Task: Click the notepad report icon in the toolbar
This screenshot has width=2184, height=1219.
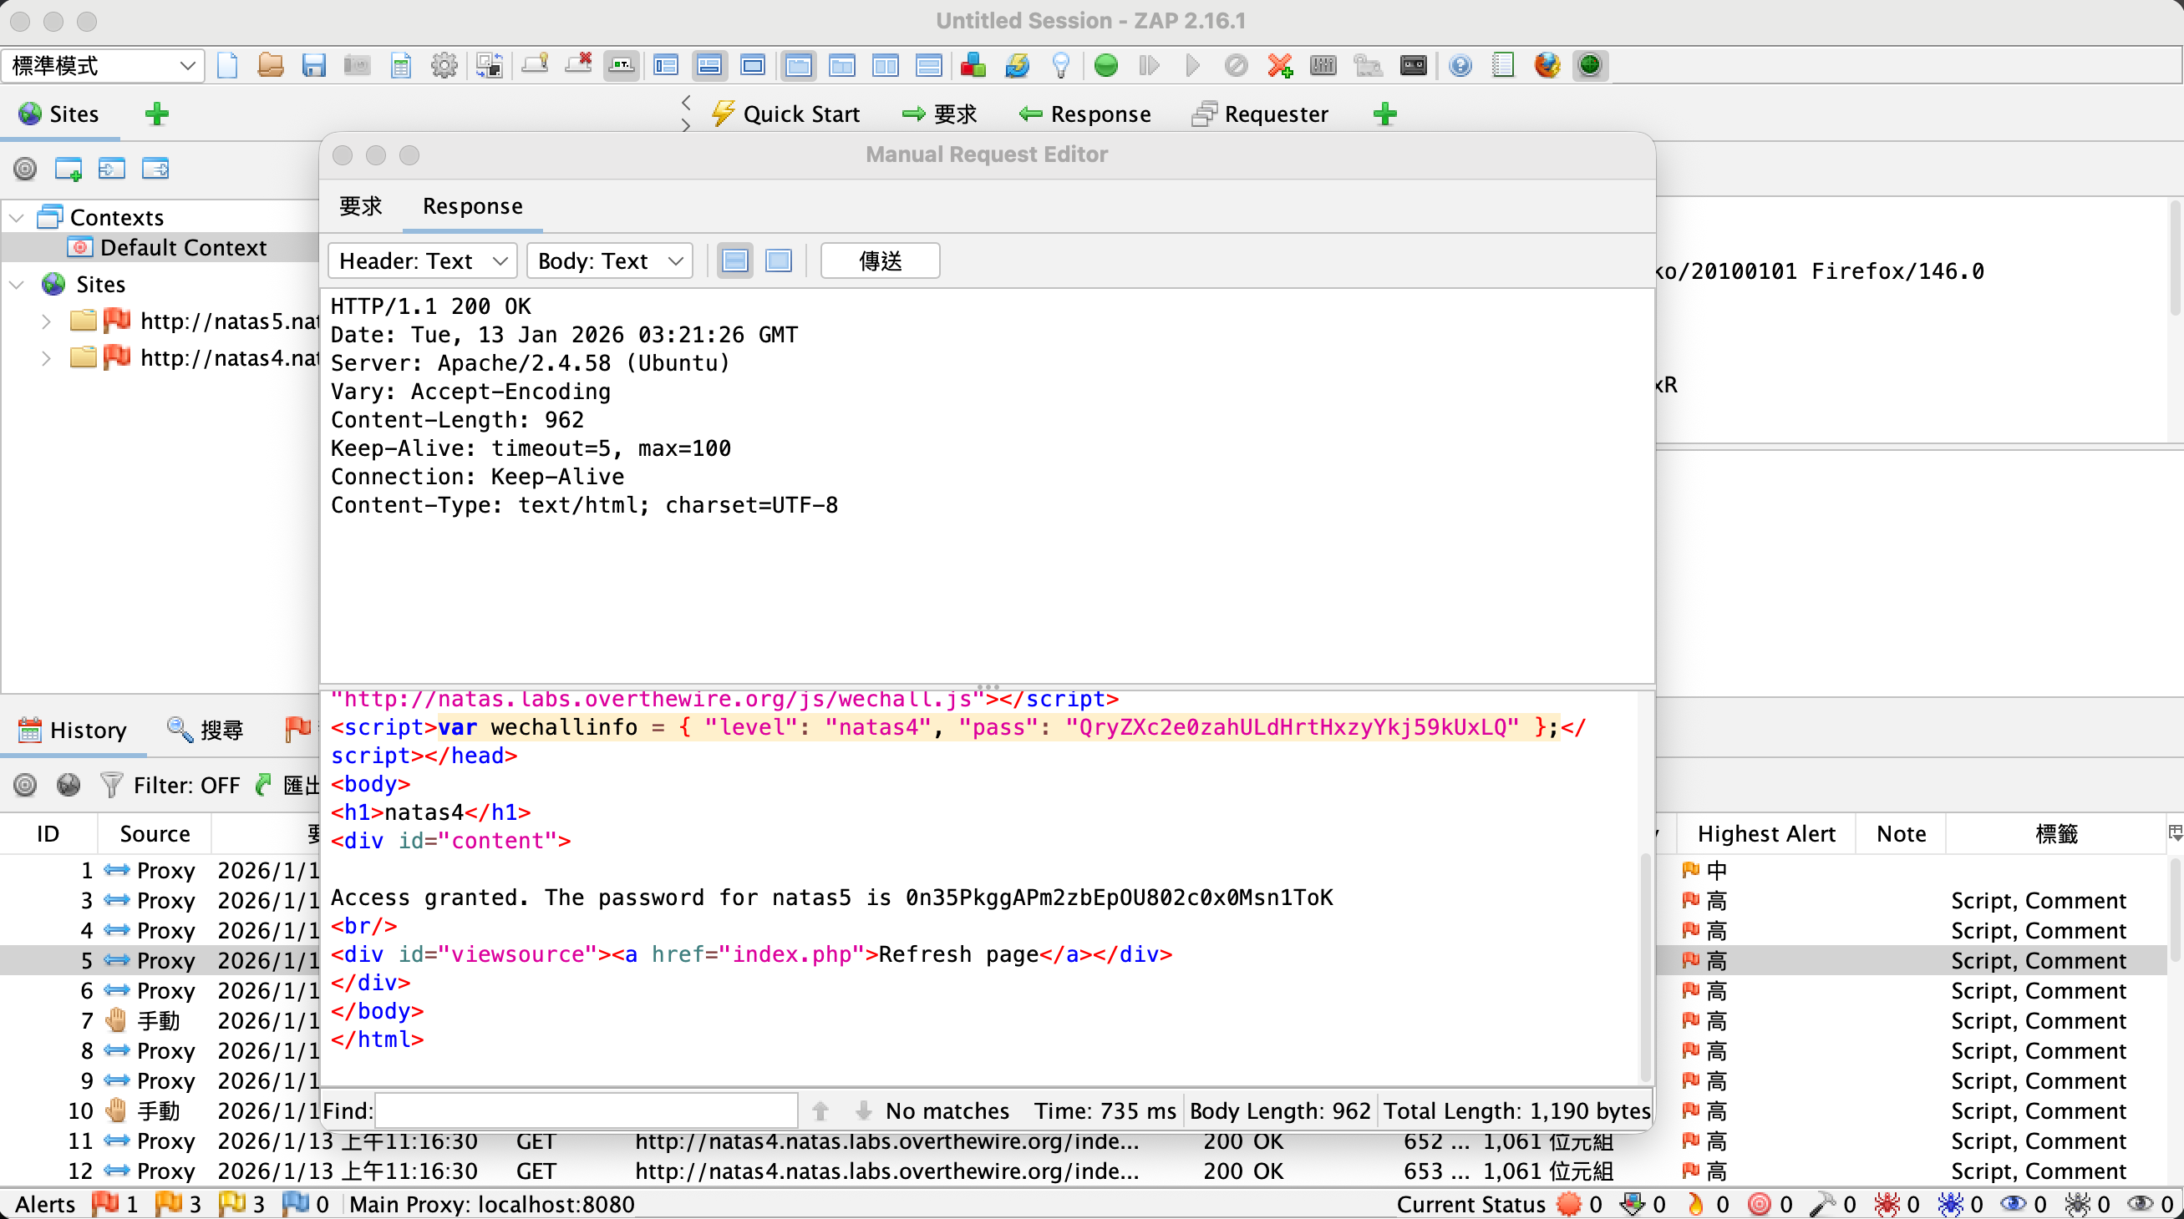Action: [1503, 65]
